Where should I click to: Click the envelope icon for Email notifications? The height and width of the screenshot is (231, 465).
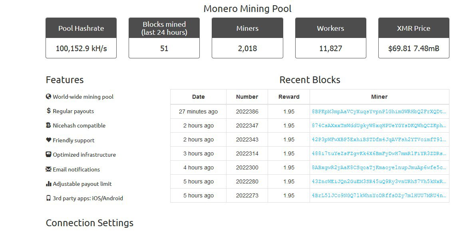[49, 169]
